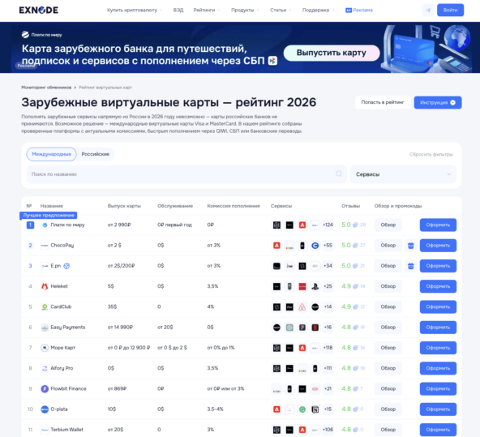Click Оформить for Flowbit Finance
Viewport: 480px width, 437px height.
438,388
